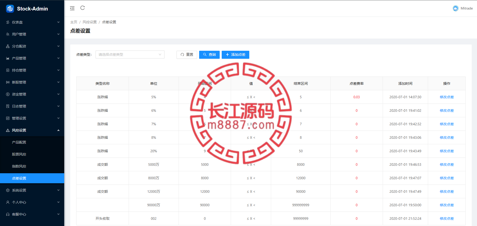Click the 仪表盘 dashboard icon
The height and width of the screenshot is (226, 477).
tap(8, 22)
